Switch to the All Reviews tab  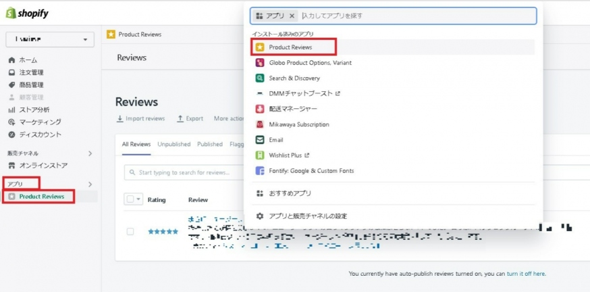click(136, 144)
